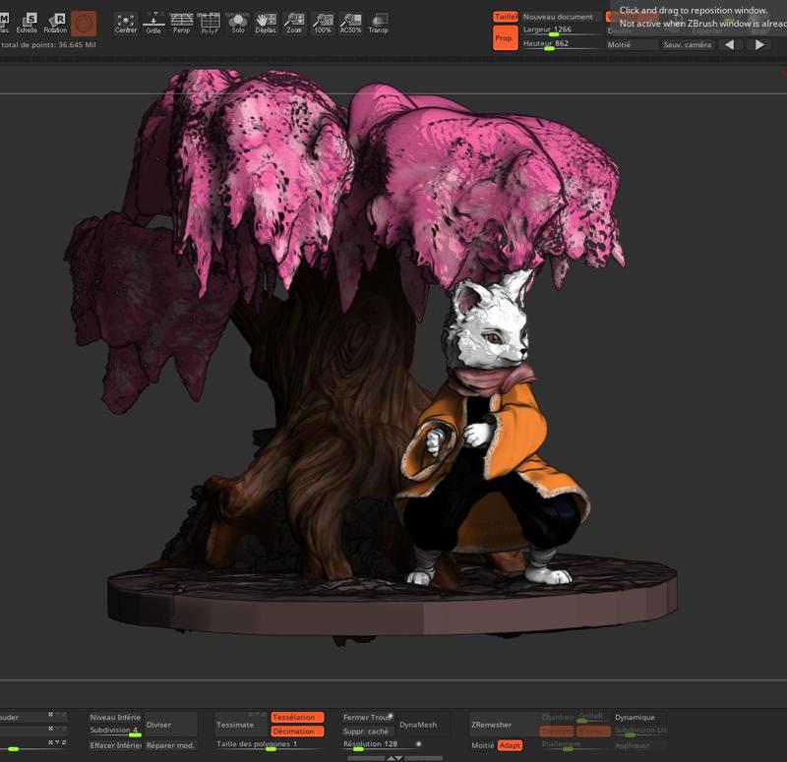Select the Rotation tool icon
This screenshot has height=762, width=787.
[x=55, y=23]
